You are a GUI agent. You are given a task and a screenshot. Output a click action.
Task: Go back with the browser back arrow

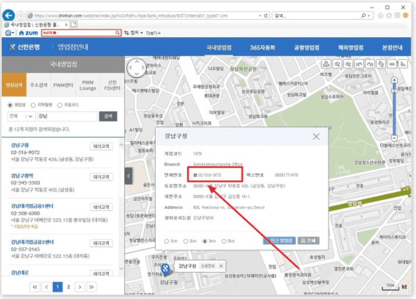[x=8, y=15]
